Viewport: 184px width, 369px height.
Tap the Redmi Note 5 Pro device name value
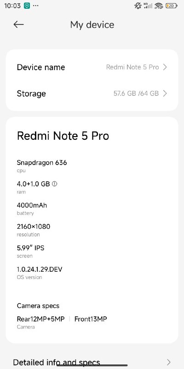pos(132,67)
